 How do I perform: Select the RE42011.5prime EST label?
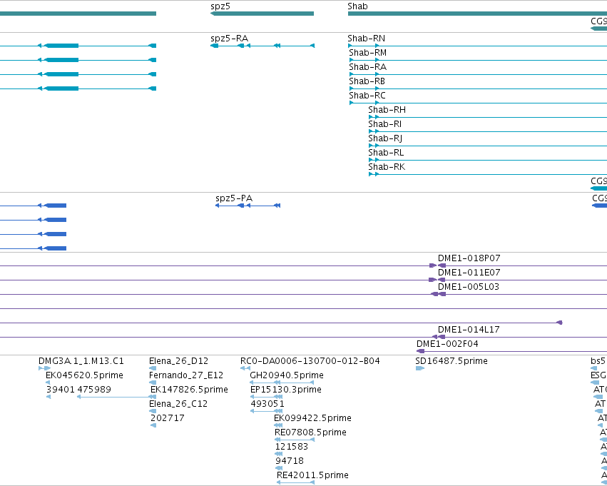[312, 475]
